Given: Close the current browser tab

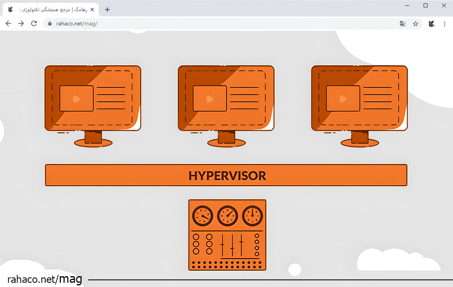Looking at the screenshot, I should click(x=92, y=10).
